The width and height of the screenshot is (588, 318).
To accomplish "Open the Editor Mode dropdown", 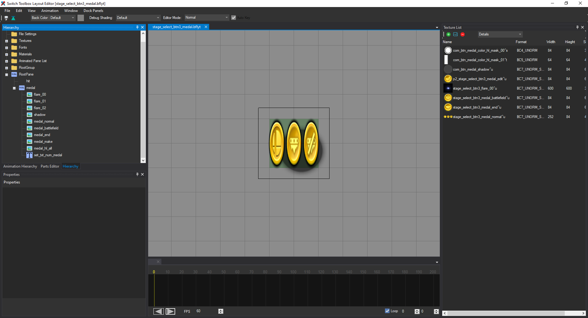I will (206, 18).
